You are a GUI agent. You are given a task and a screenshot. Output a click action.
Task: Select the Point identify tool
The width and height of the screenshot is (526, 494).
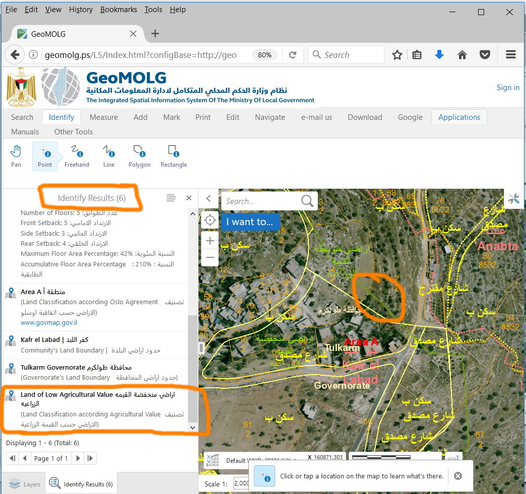tap(45, 156)
